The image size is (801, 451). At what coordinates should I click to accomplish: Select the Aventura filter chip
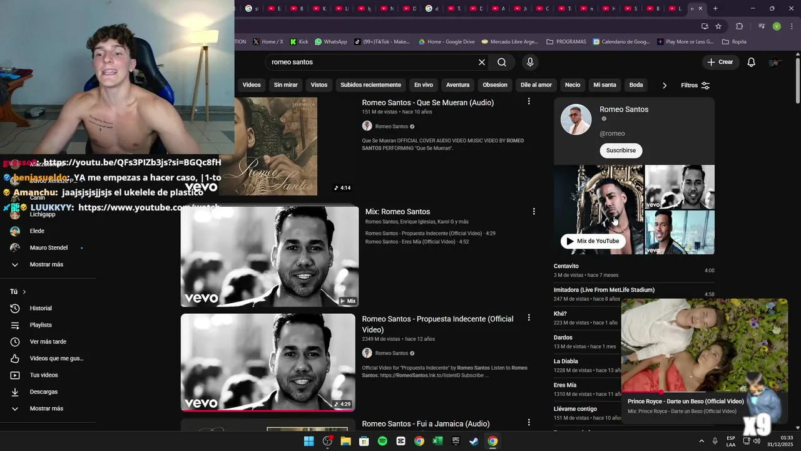click(x=457, y=85)
